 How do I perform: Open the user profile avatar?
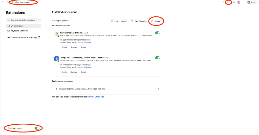click(239, 2)
